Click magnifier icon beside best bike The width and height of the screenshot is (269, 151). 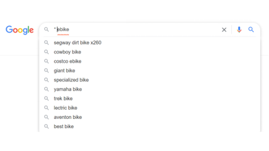pyautogui.click(x=46, y=127)
